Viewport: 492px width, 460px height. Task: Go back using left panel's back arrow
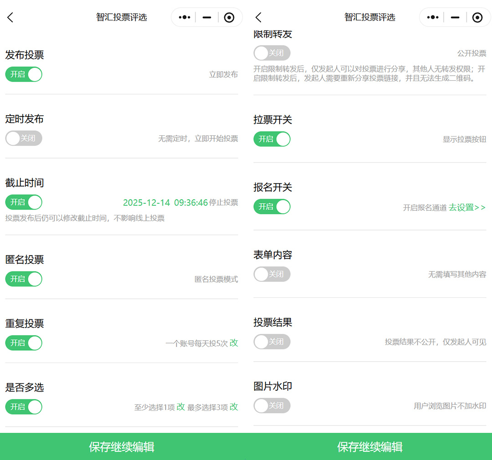click(10, 17)
